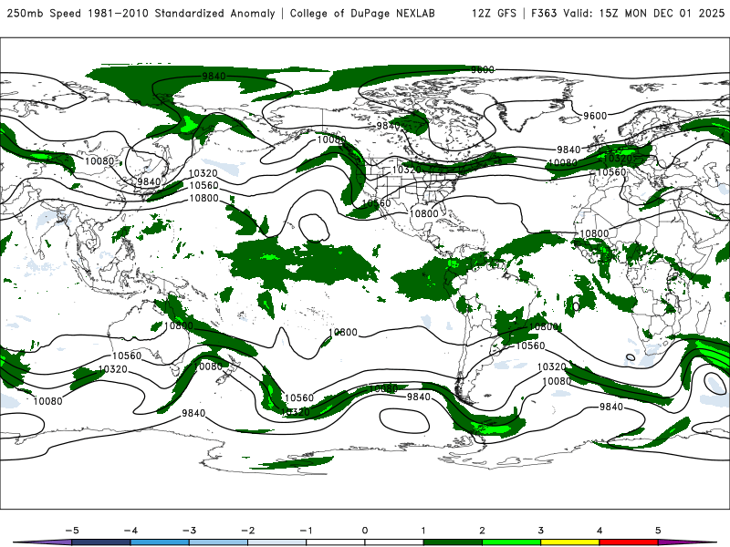The width and height of the screenshot is (730, 547).
Task: Click the colorbar tick label '-2'
Action: click(x=247, y=531)
